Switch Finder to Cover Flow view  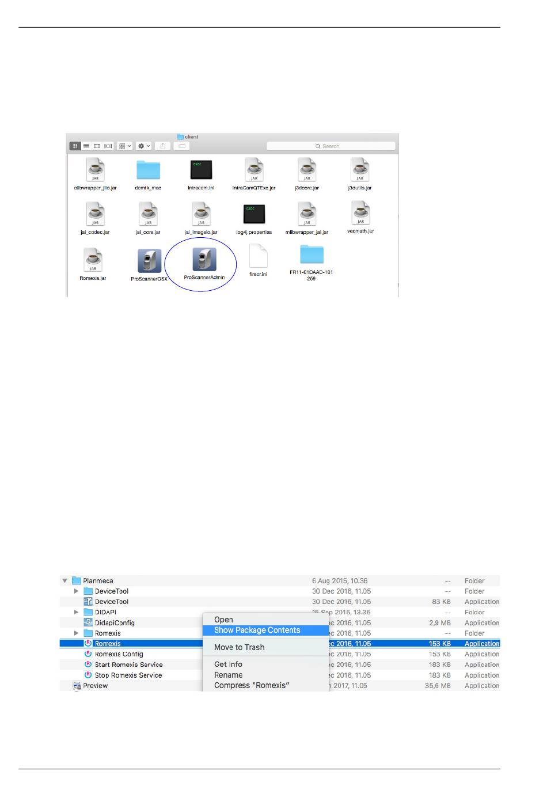point(108,146)
